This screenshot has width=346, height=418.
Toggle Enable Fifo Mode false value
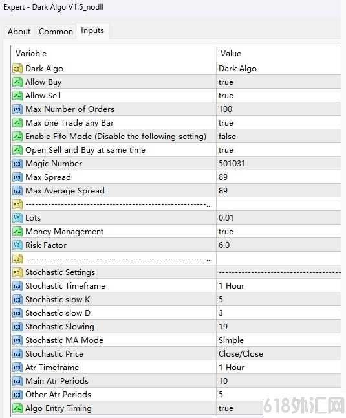click(x=279, y=137)
